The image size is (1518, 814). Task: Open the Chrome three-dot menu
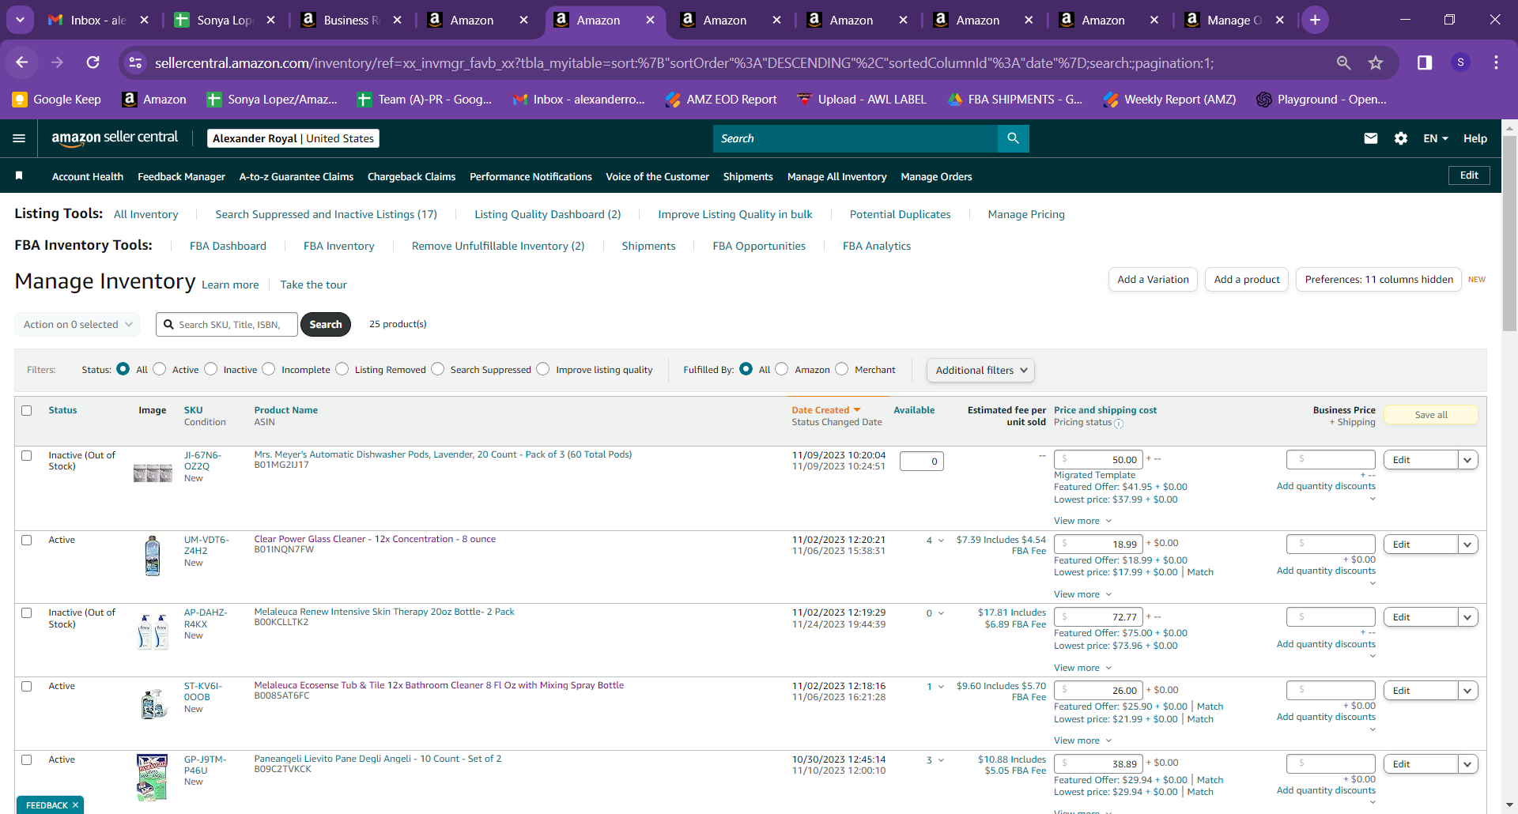pos(1496,62)
